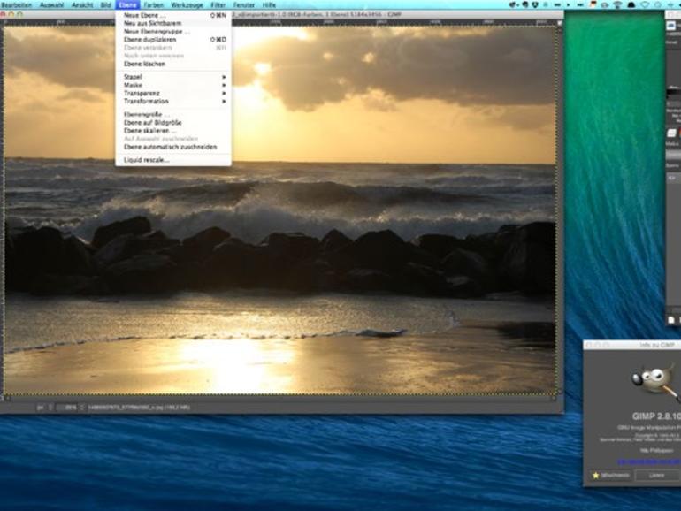Image resolution: width=681 pixels, height=511 pixels.
Task: Expand the Transparenz submenu
Action: [x=173, y=94]
